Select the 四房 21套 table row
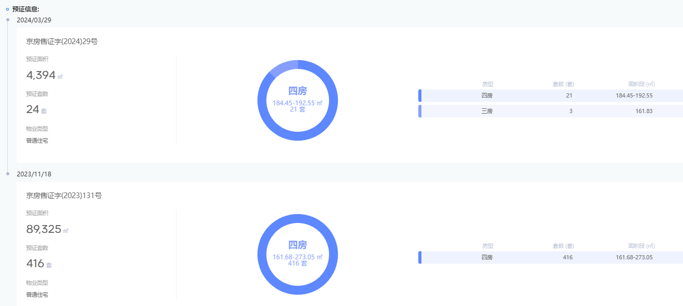683x306 pixels. (550, 95)
